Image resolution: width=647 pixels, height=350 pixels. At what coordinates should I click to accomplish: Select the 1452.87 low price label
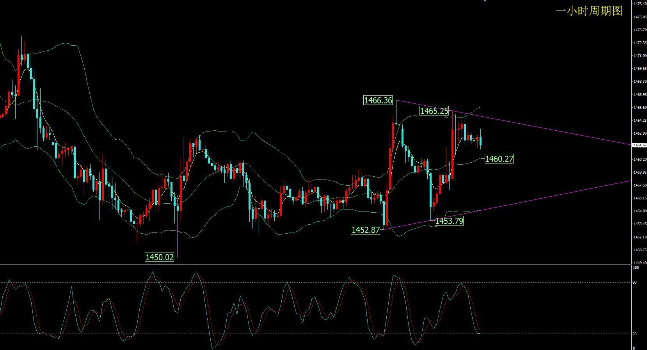366,230
